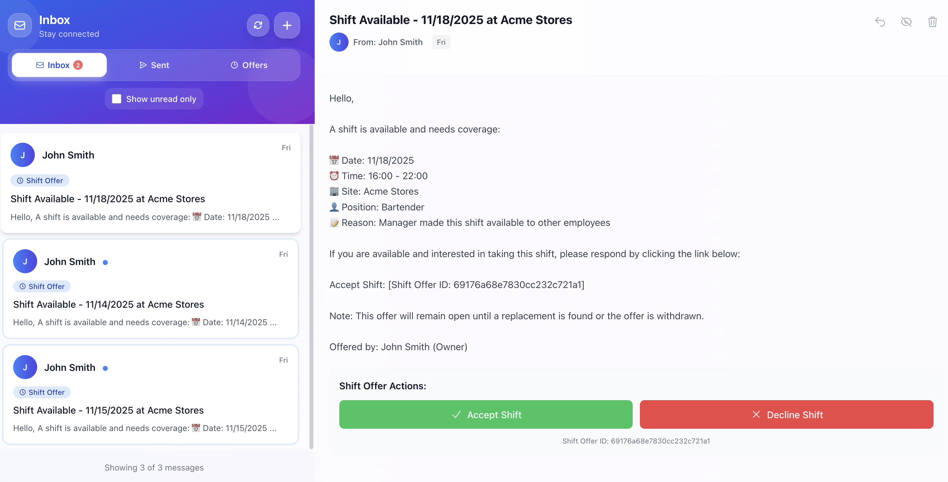Click John Smith's avatar in message header
This screenshot has width=948, height=482.
pyautogui.click(x=339, y=42)
